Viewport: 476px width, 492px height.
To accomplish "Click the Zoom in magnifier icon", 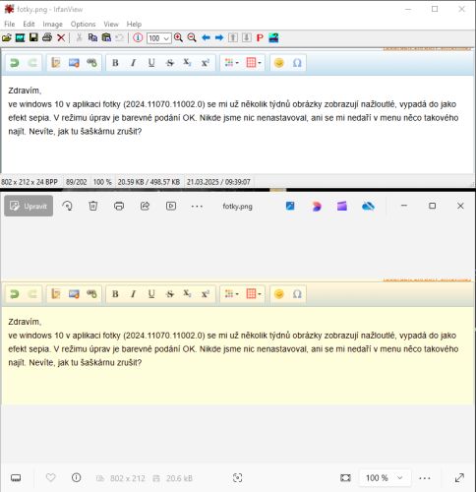I will point(178,37).
